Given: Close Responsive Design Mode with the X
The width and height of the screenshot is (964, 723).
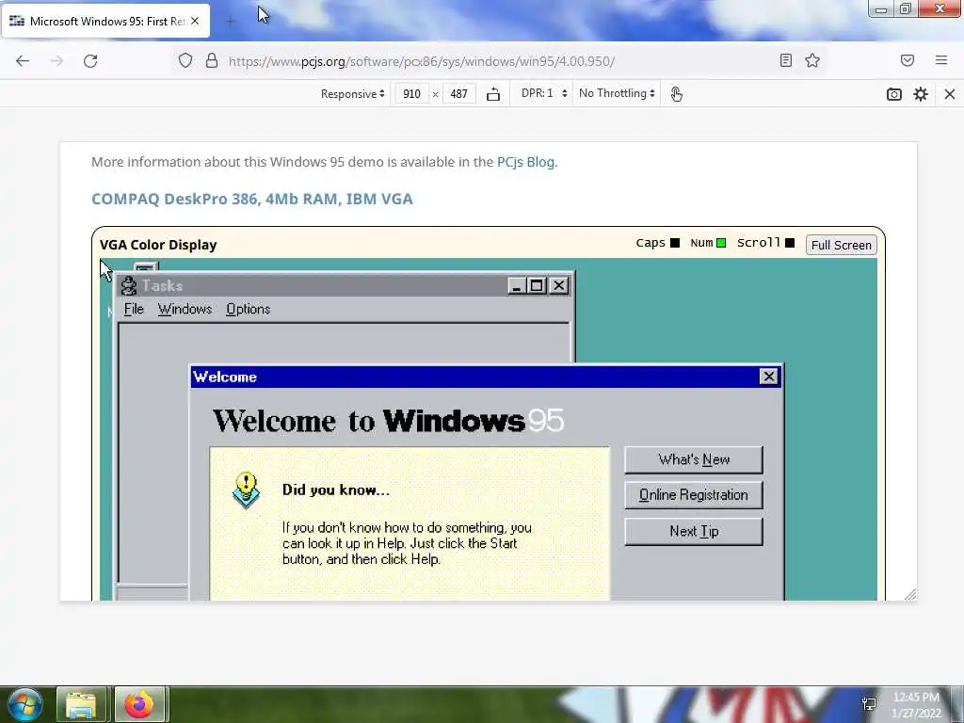Looking at the screenshot, I should pyautogui.click(x=950, y=94).
